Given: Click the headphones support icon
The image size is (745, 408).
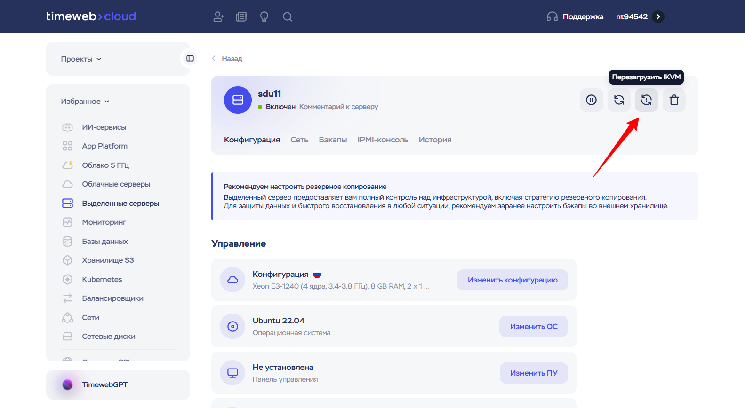Looking at the screenshot, I should pos(552,17).
